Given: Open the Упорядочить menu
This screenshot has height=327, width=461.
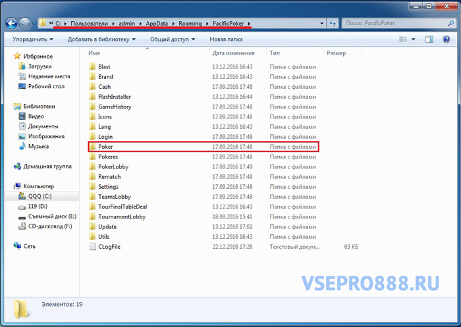Looking at the screenshot, I should [x=33, y=39].
